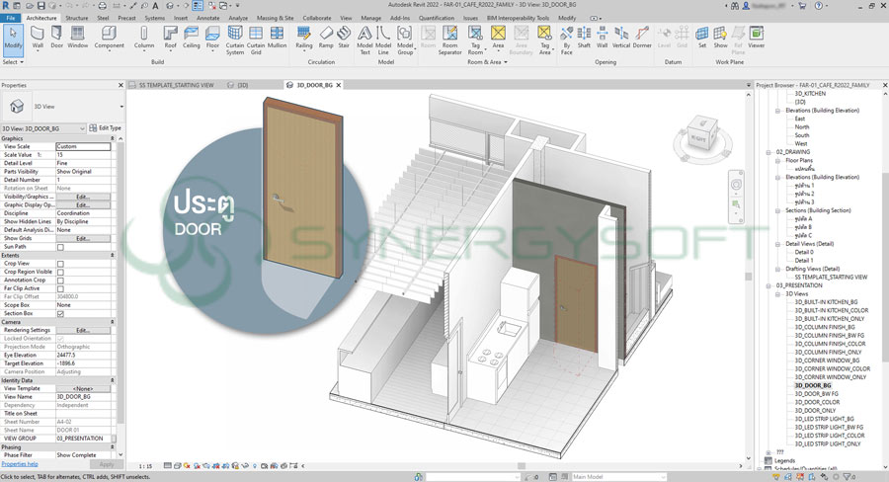Screen dimensions: 889x482
Task: Collapse the 03_PRESENTATION tree node
Action: [x=767, y=284]
